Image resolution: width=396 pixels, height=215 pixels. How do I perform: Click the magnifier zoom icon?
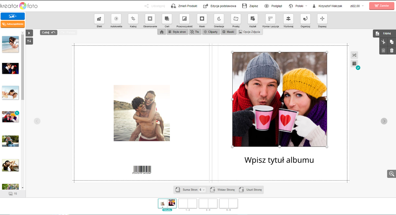[392, 174]
